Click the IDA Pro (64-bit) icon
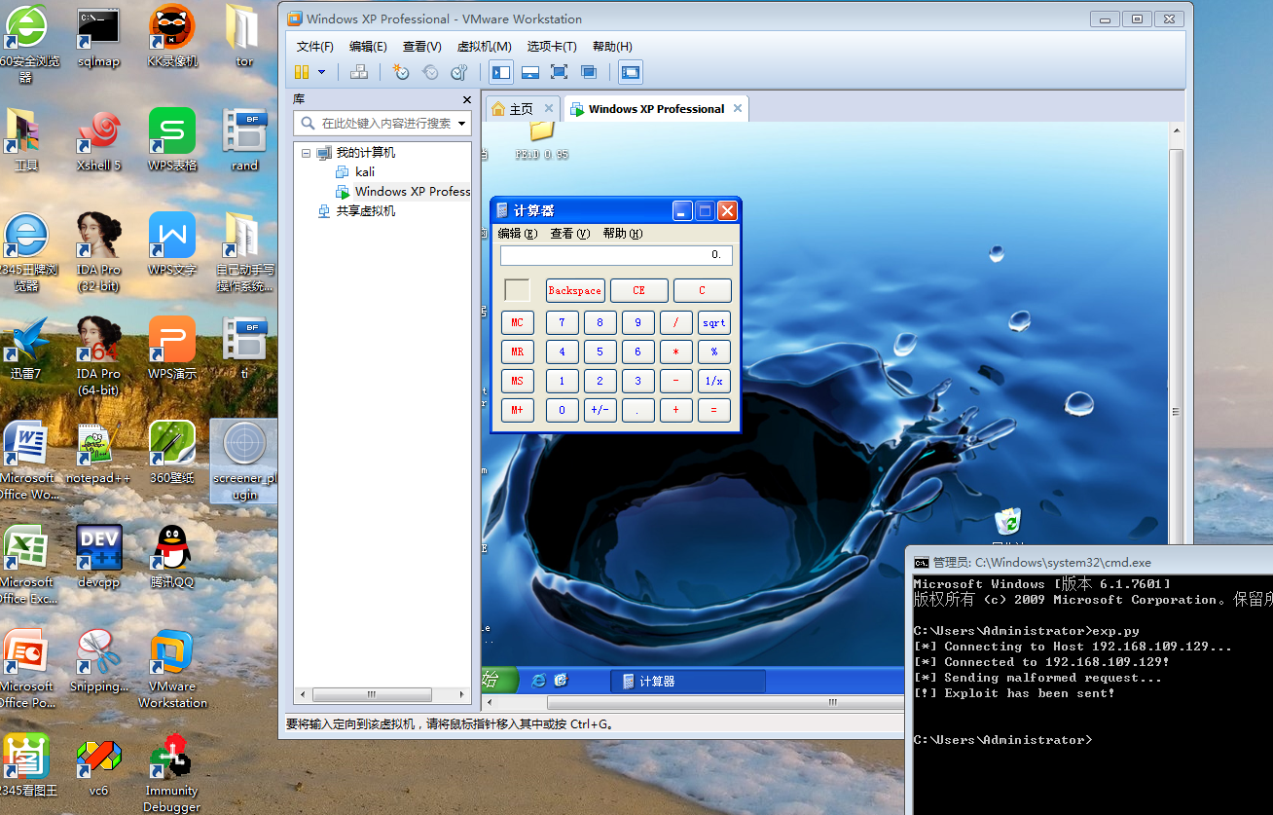The image size is (1273, 815). tap(98, 356)
